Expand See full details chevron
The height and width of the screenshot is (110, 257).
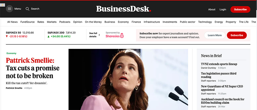tap(99, 35)
